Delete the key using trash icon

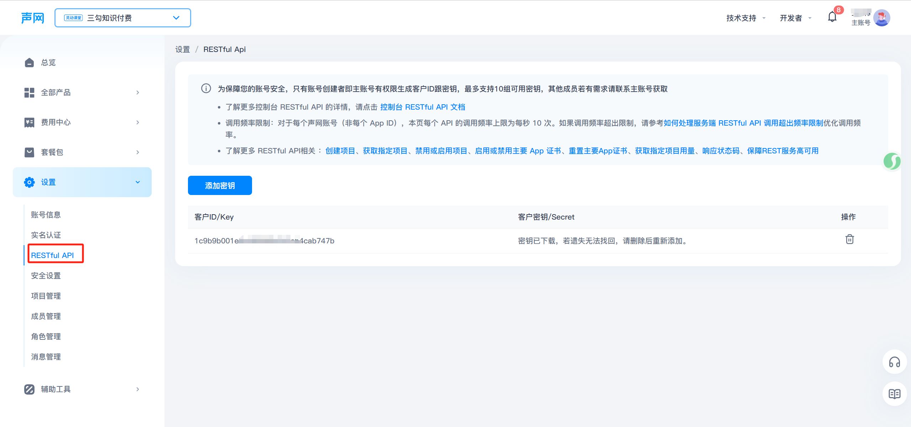coord(849,239)
